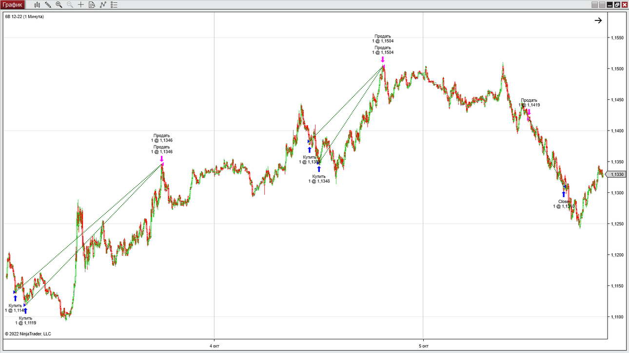This screenshot has height=353, width=629.
Task: Click the 1,1200 price axis label
Action: [617, 255]
